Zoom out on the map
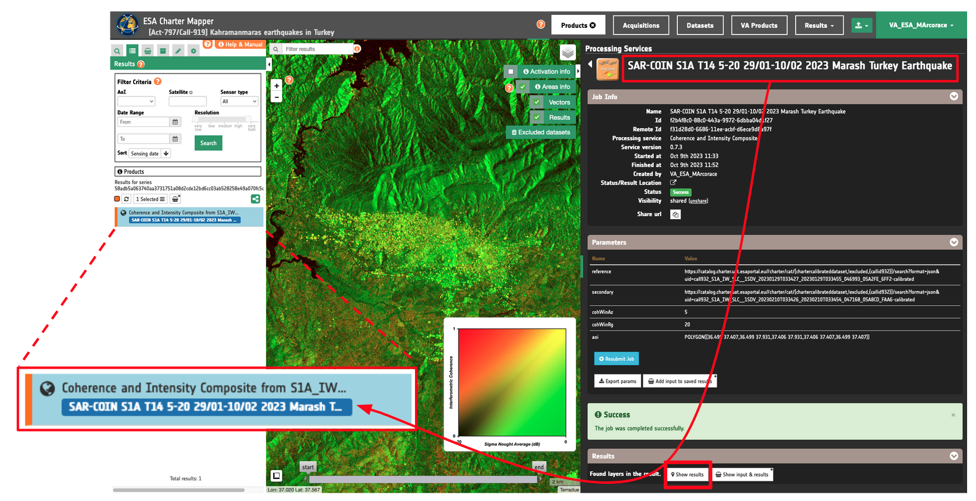976x501 pixels. tap(277, 97)
